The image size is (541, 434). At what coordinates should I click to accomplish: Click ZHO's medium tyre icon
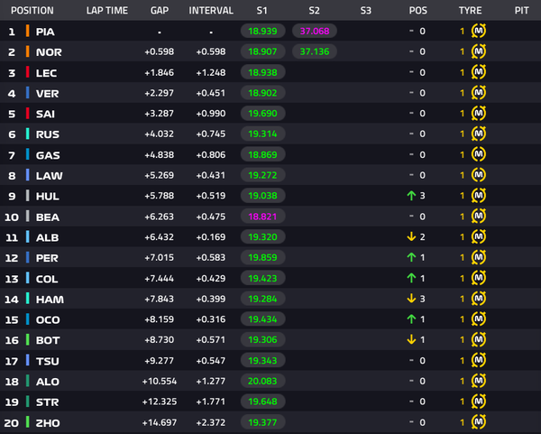(x=479, y=422)
